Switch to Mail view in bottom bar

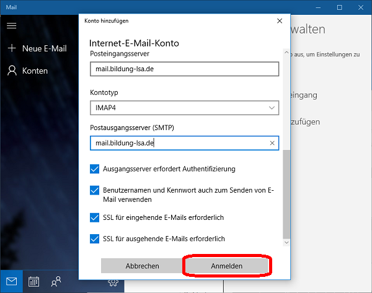pos(11,281)
